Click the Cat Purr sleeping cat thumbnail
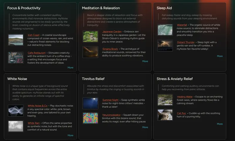 pos(165,115)
